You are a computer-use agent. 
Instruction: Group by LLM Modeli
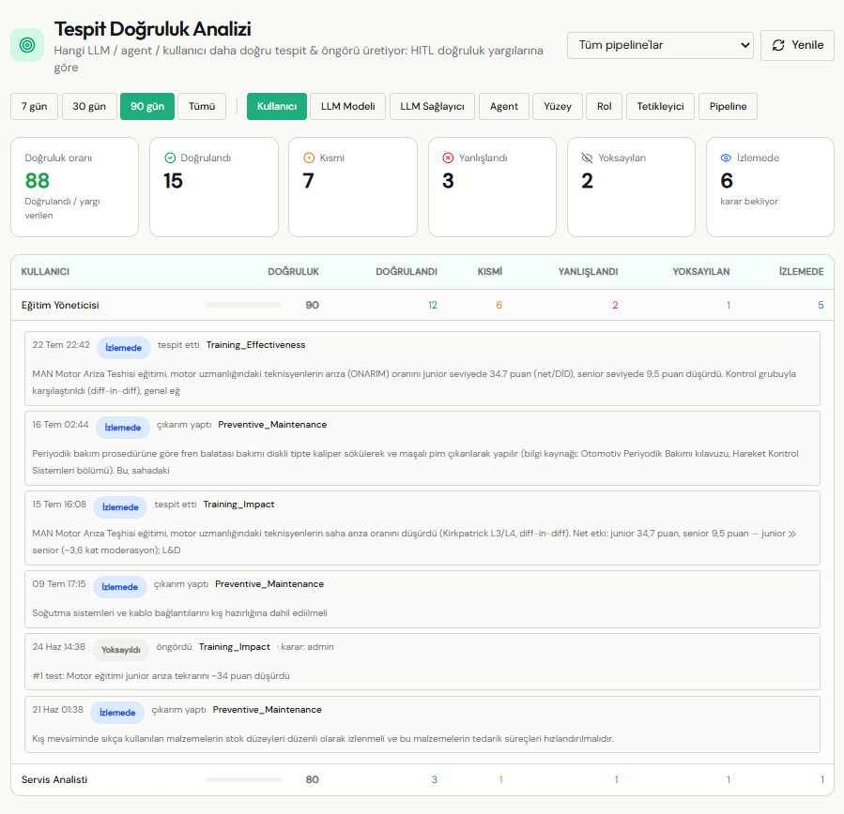pyautogui.click(x=347, y=107)
